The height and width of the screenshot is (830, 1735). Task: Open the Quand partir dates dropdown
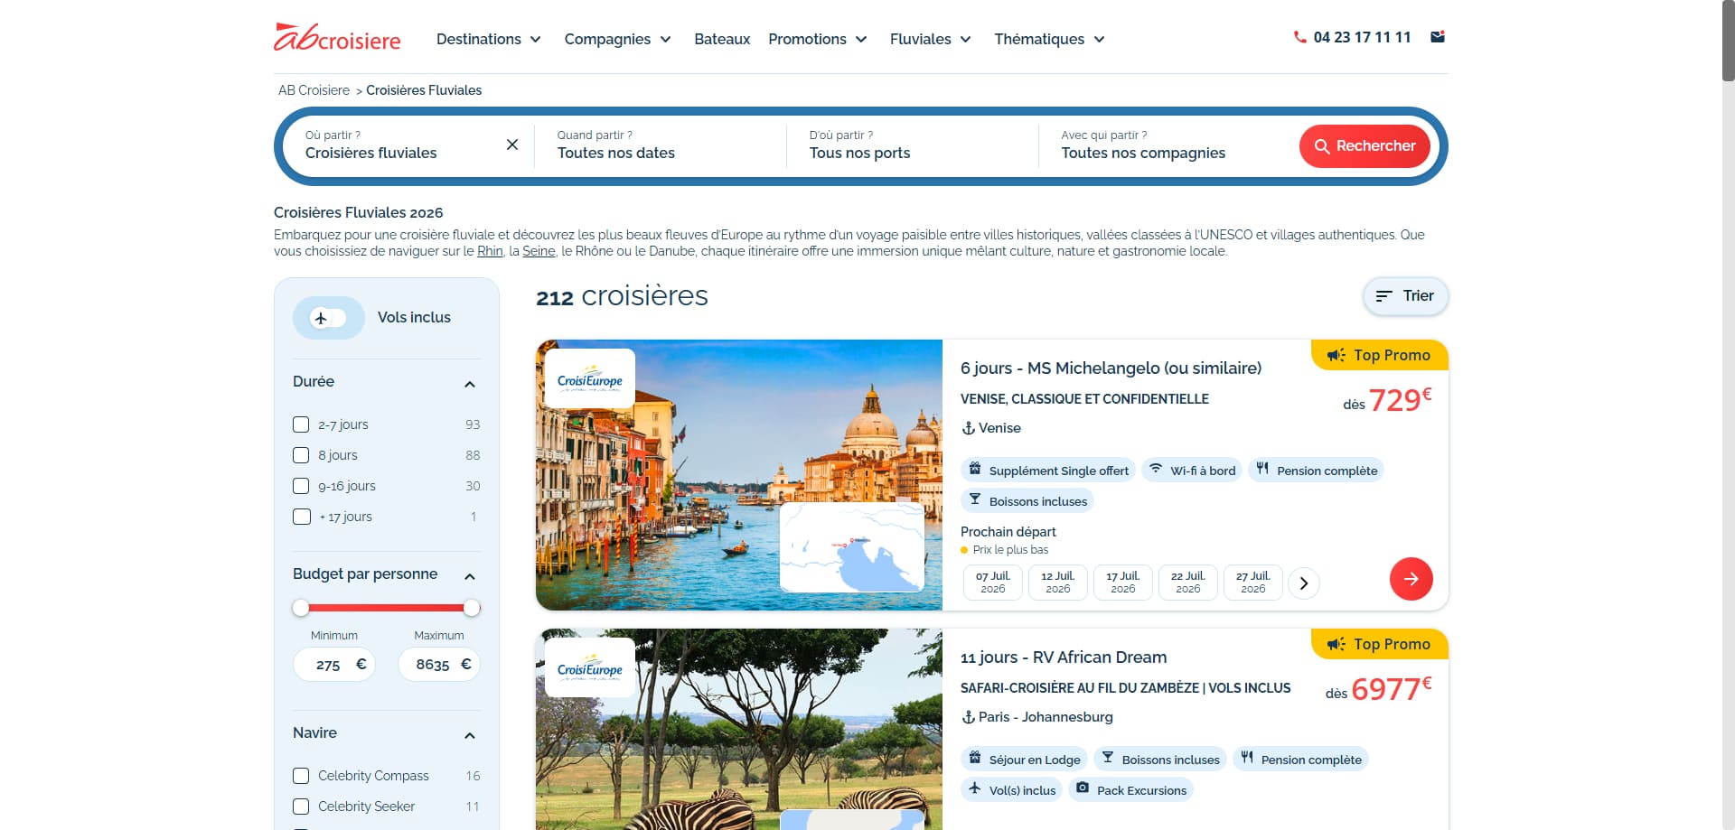click(x=660, y=145)
